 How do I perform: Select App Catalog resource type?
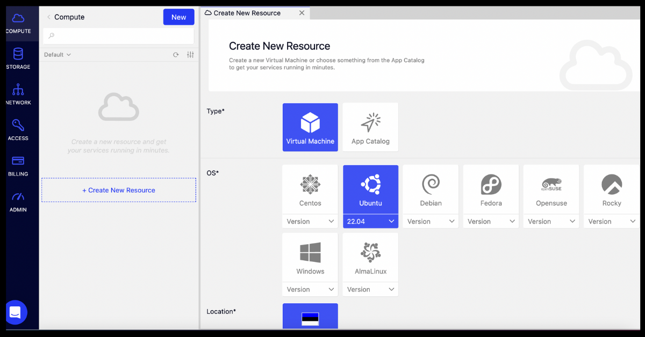click(370, 127)
